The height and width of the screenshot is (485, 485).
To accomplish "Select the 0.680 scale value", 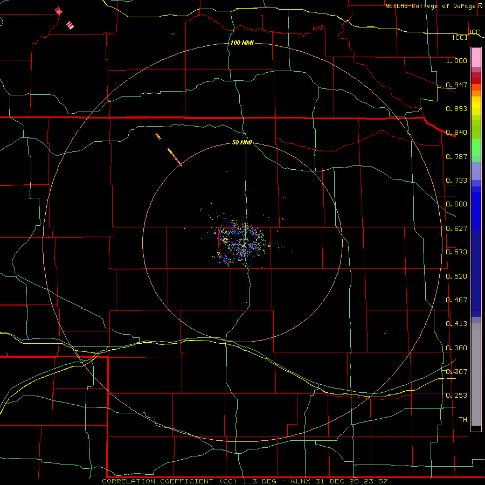I will pyautogui.click(x=456, y=204).
